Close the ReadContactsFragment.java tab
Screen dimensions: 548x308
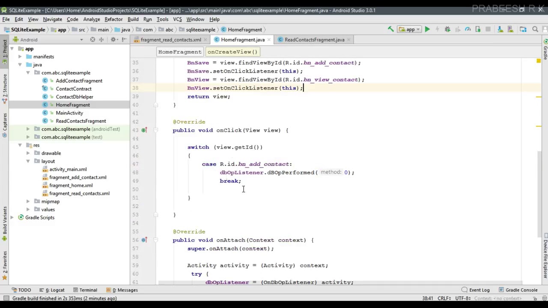348,40
